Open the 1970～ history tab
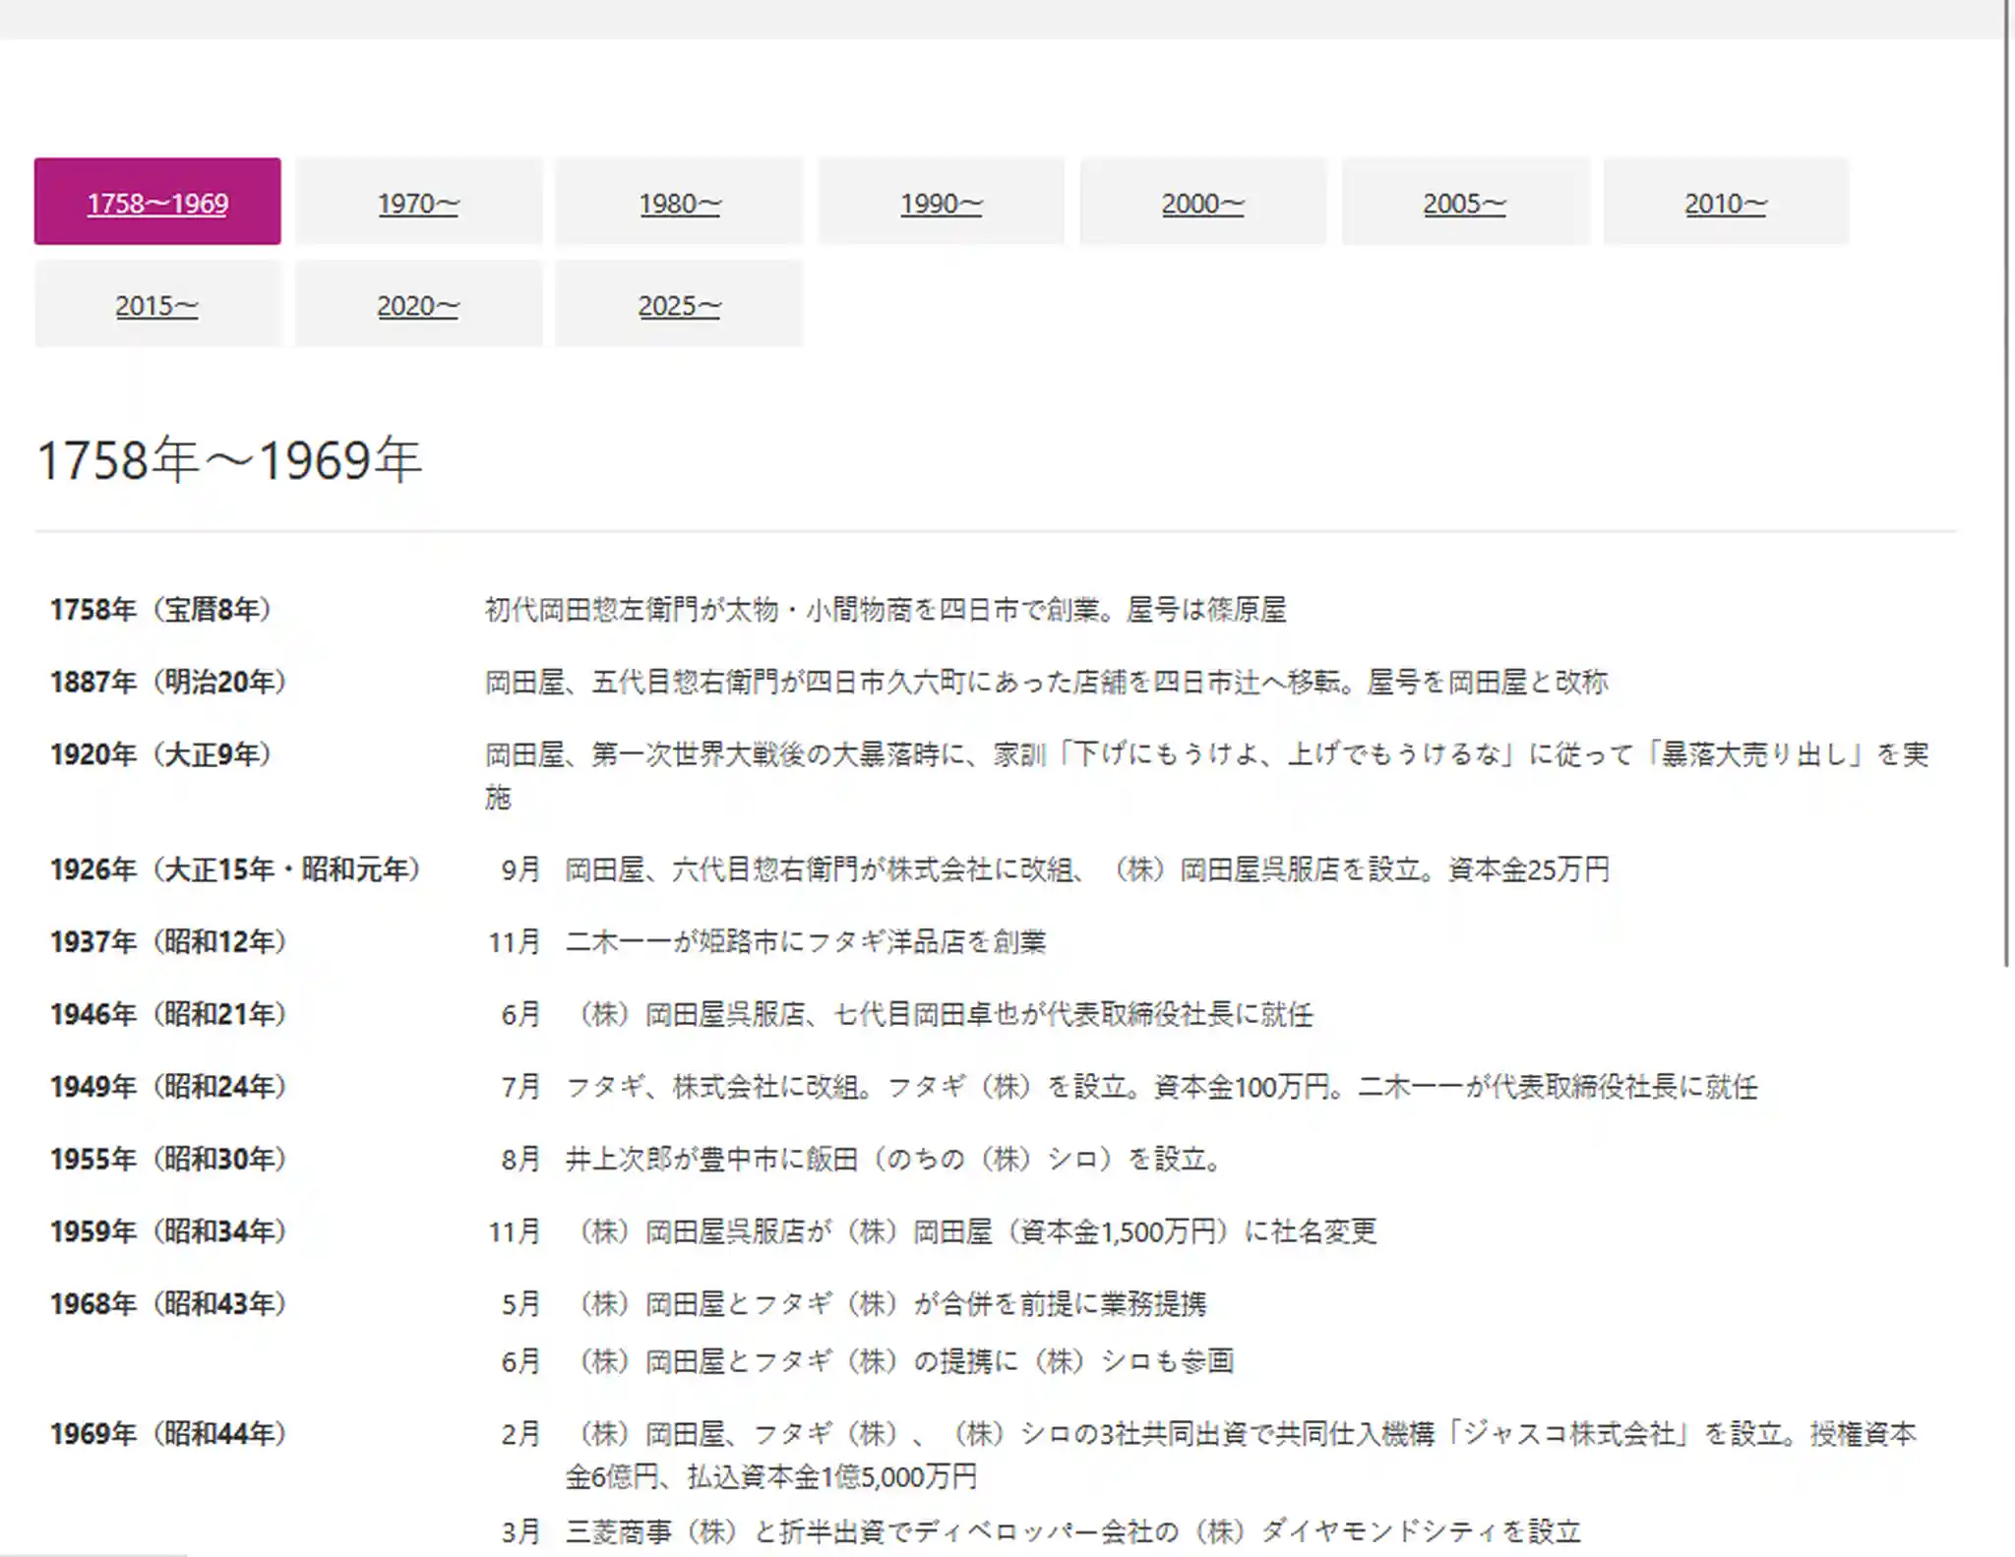The height and width of the screenshot is (1557, 2015). tap(418, 202)
